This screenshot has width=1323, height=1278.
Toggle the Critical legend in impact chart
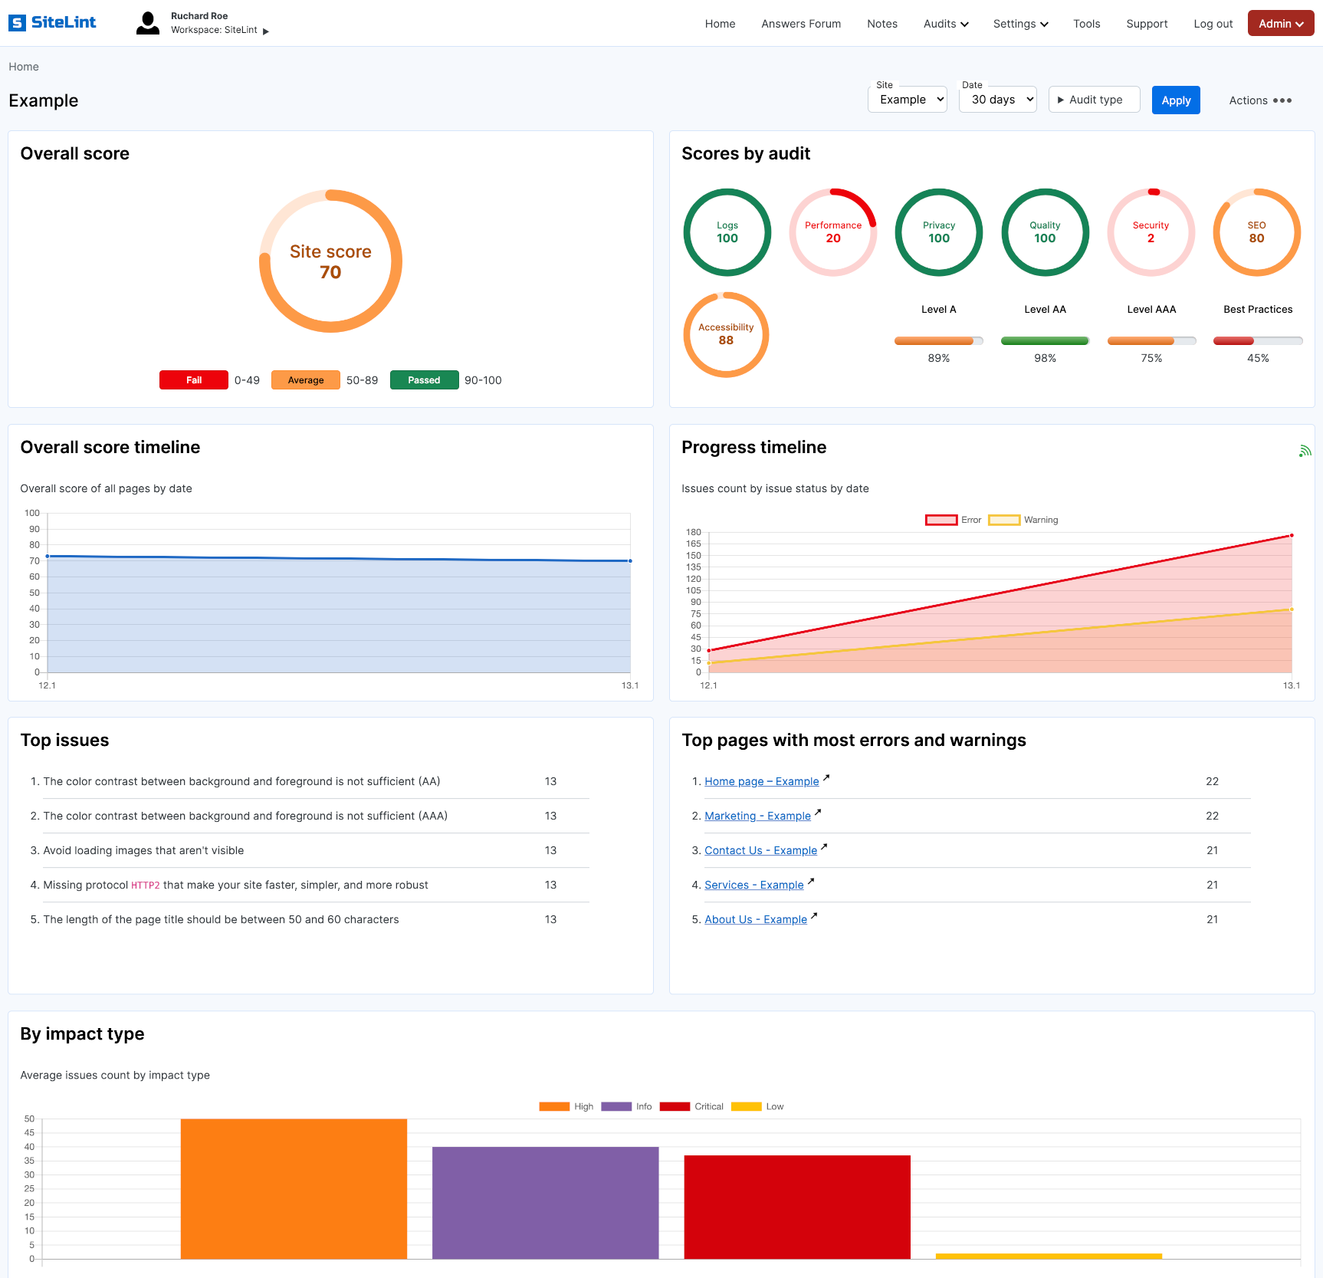[x=691, y=1106]
